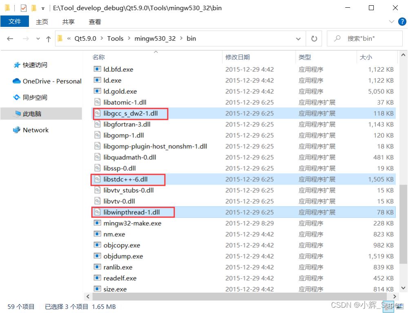Click the up directory arrow

pos(49,39)
